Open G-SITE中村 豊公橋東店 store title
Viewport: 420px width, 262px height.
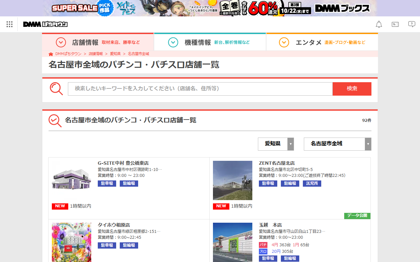coord(123,163)
